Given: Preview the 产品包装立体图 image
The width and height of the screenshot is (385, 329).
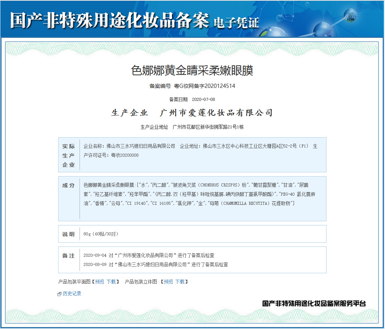Looking at the screenshot, I should click(x=168, y=282).
